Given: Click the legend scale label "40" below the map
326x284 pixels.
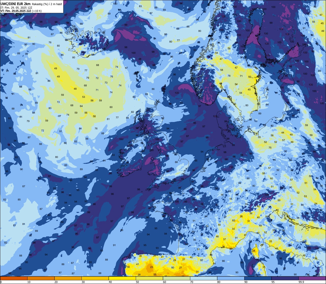Looking at the screenshot, I should 110,282.
